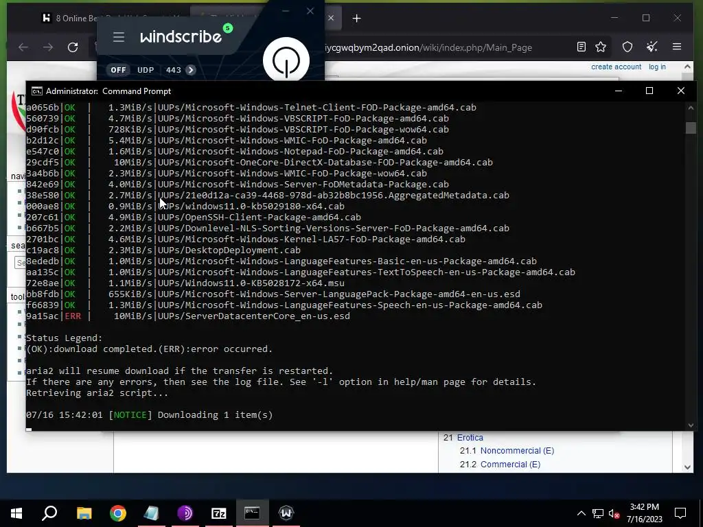Viewport: 703px width, 527px height.
Task: Expand Windscribe connection details chevron
Action: click(x=191, y=70)
